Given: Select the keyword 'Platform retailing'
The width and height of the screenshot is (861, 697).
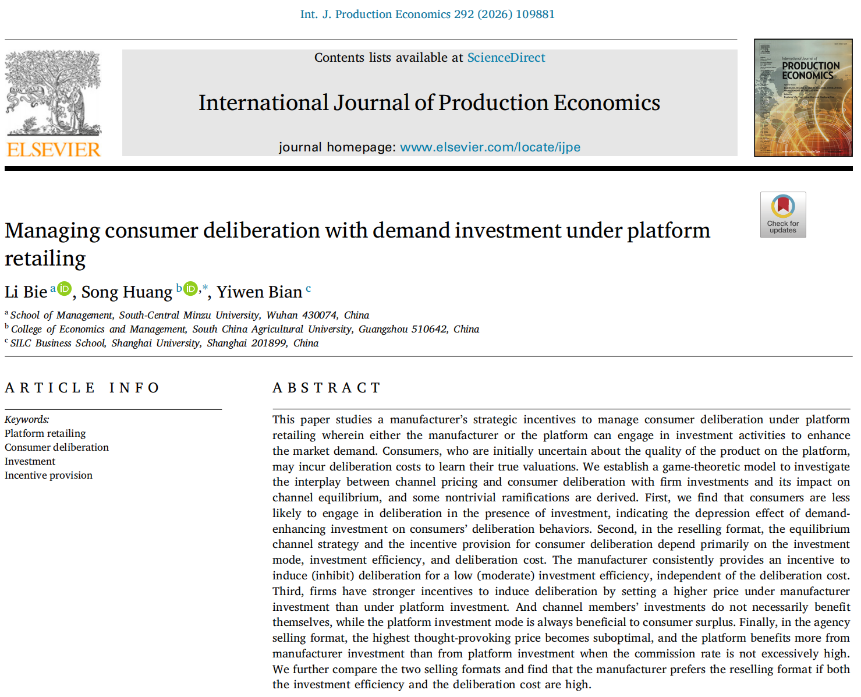Looking at the screenshot, I should pyautogui.click(x=45, y=433).
